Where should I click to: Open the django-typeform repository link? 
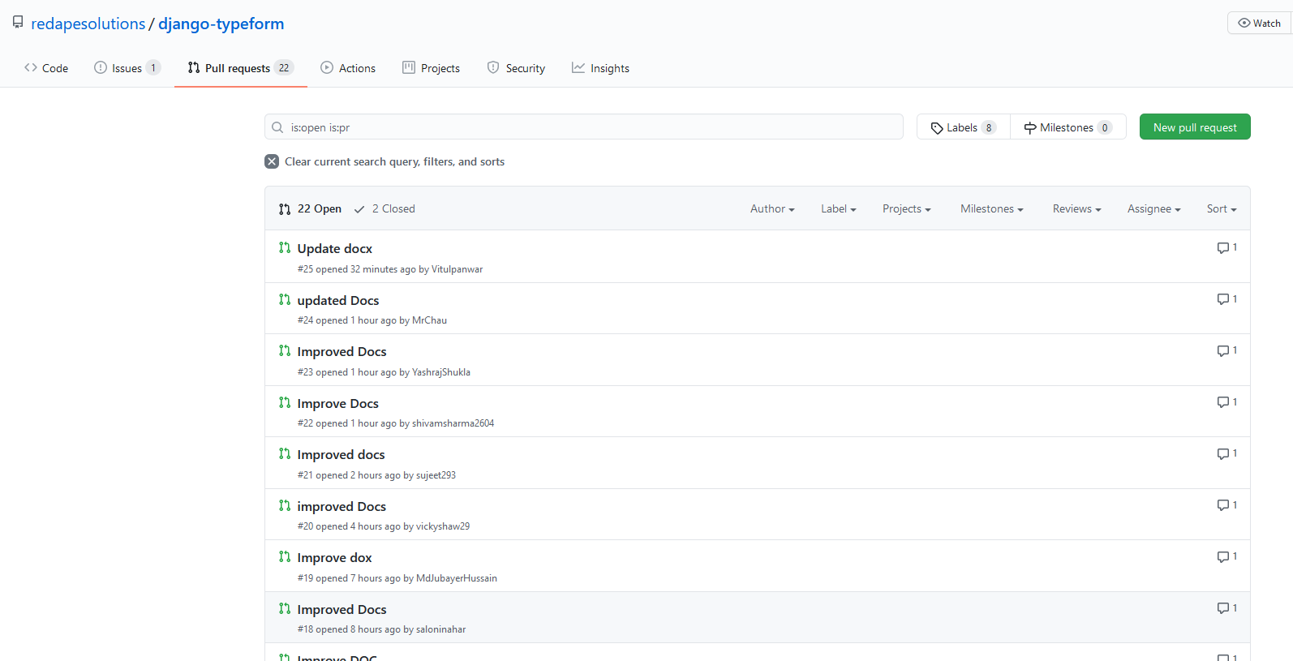pos(221,24)
